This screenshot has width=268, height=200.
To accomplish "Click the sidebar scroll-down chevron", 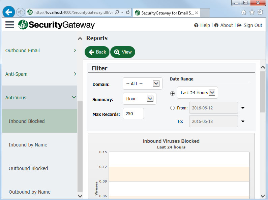I will (80, 196).
